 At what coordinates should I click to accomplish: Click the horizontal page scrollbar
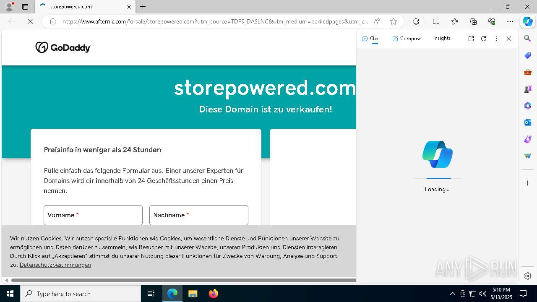coord(184,280)
